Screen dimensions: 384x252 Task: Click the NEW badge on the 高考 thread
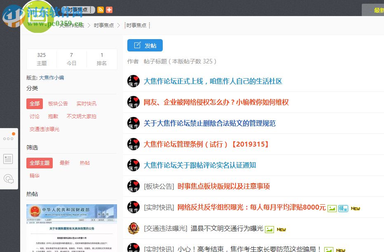click(340, 250)
